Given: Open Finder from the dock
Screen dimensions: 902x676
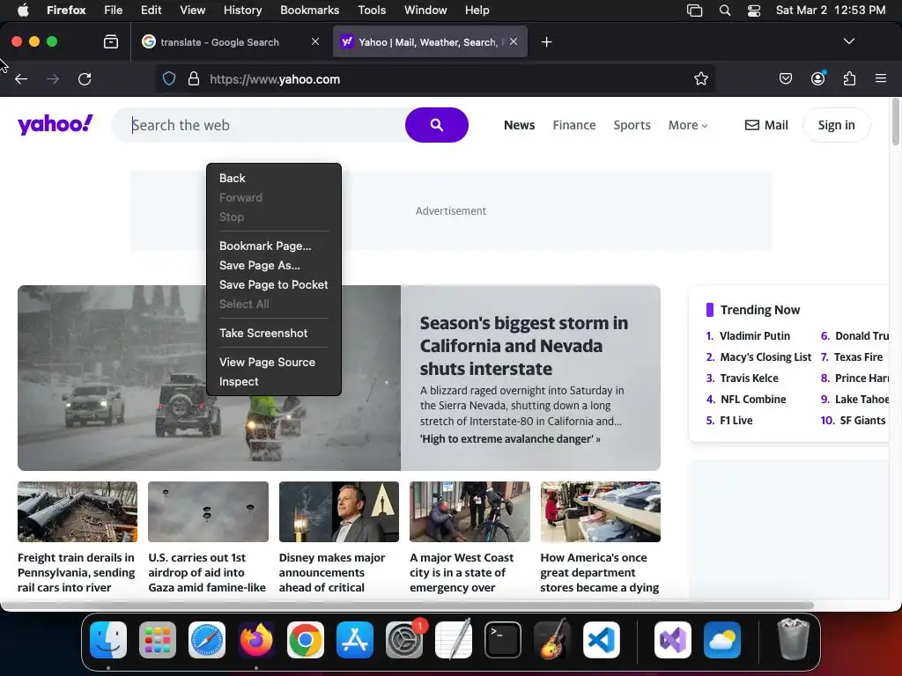Looking at the screenshot, I should click(108, 640).
